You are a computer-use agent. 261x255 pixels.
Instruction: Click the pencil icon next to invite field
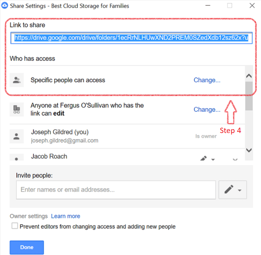point(229,189)
